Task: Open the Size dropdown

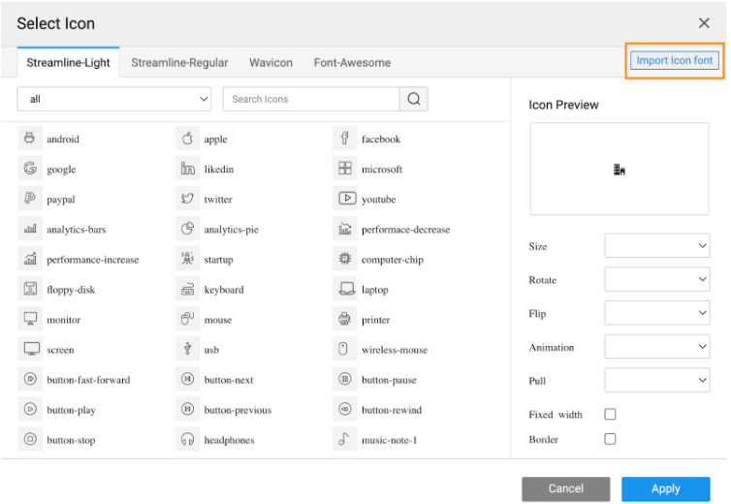Action: (658, 246)
